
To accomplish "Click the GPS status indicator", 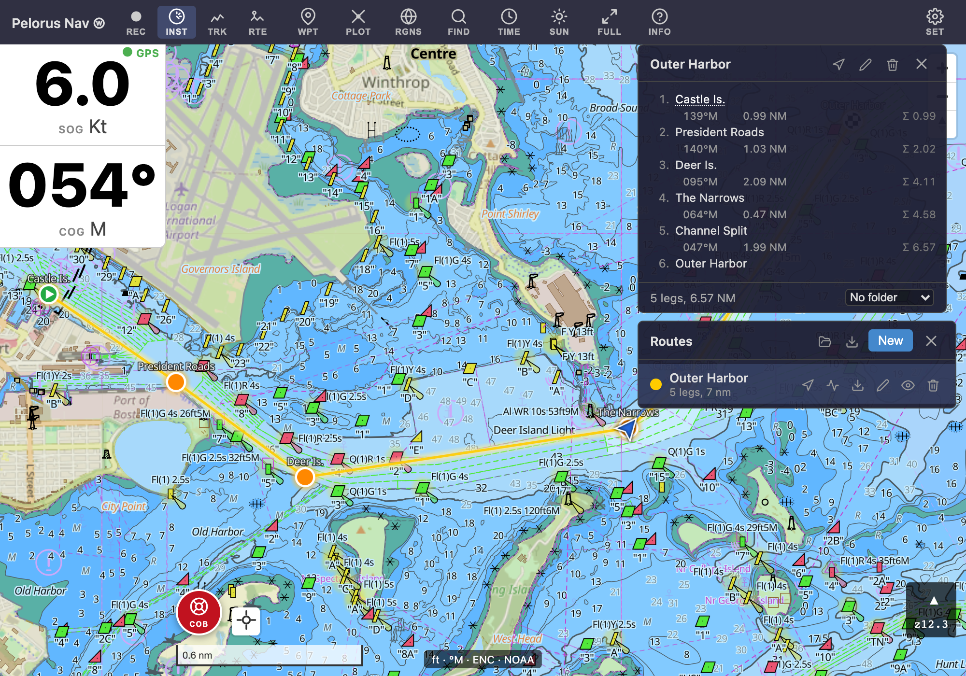I will click(x=141, y=53).
